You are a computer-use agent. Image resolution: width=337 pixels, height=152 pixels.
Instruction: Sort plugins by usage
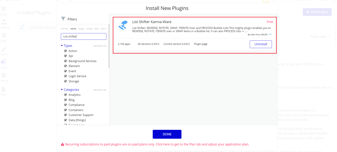[x=81, y=29]
